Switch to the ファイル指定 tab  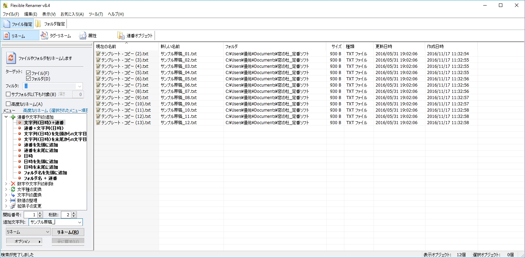18,24
